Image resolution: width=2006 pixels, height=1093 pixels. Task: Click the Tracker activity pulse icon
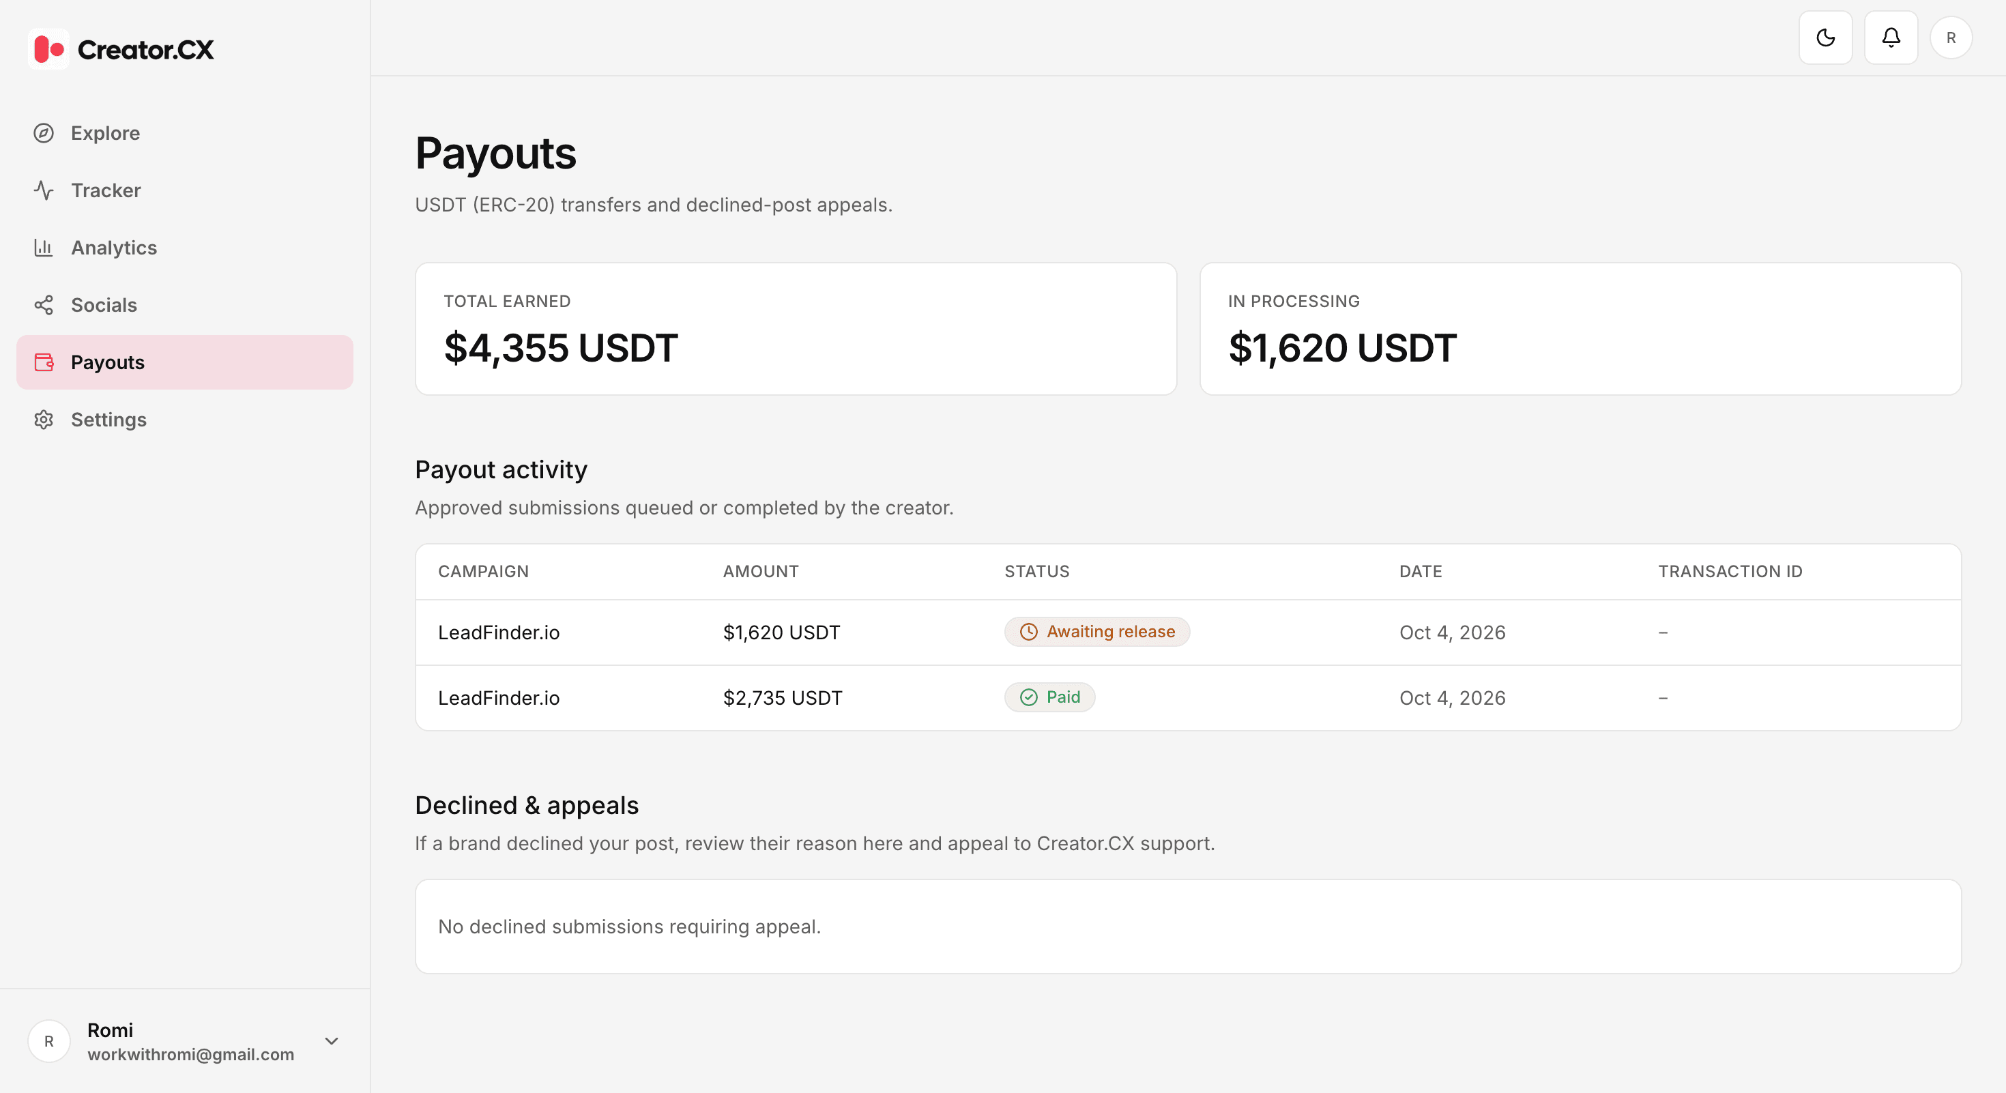(x=44, y=191)
